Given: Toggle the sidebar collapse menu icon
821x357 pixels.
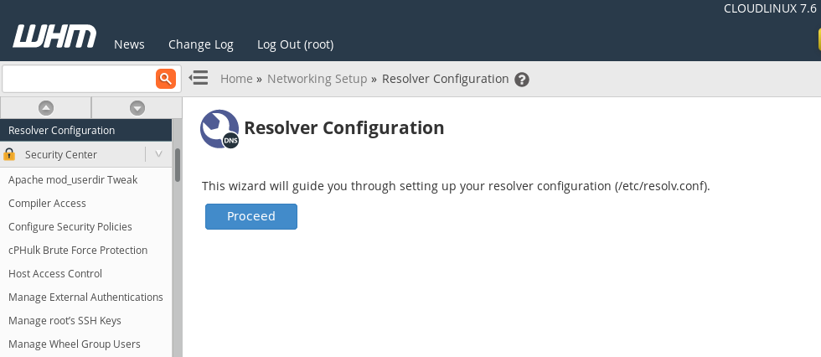Looking at the screenshot, I should [x=199, y=78].
